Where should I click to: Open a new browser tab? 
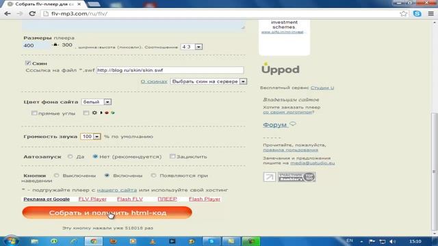94,4
